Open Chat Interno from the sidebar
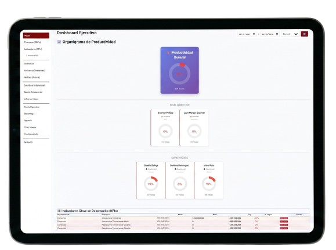Viewport: 336px width, 250px height. pyautogui.click(x=30, y=127)
